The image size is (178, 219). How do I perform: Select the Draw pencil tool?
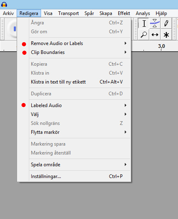click(x=166, y=24)
